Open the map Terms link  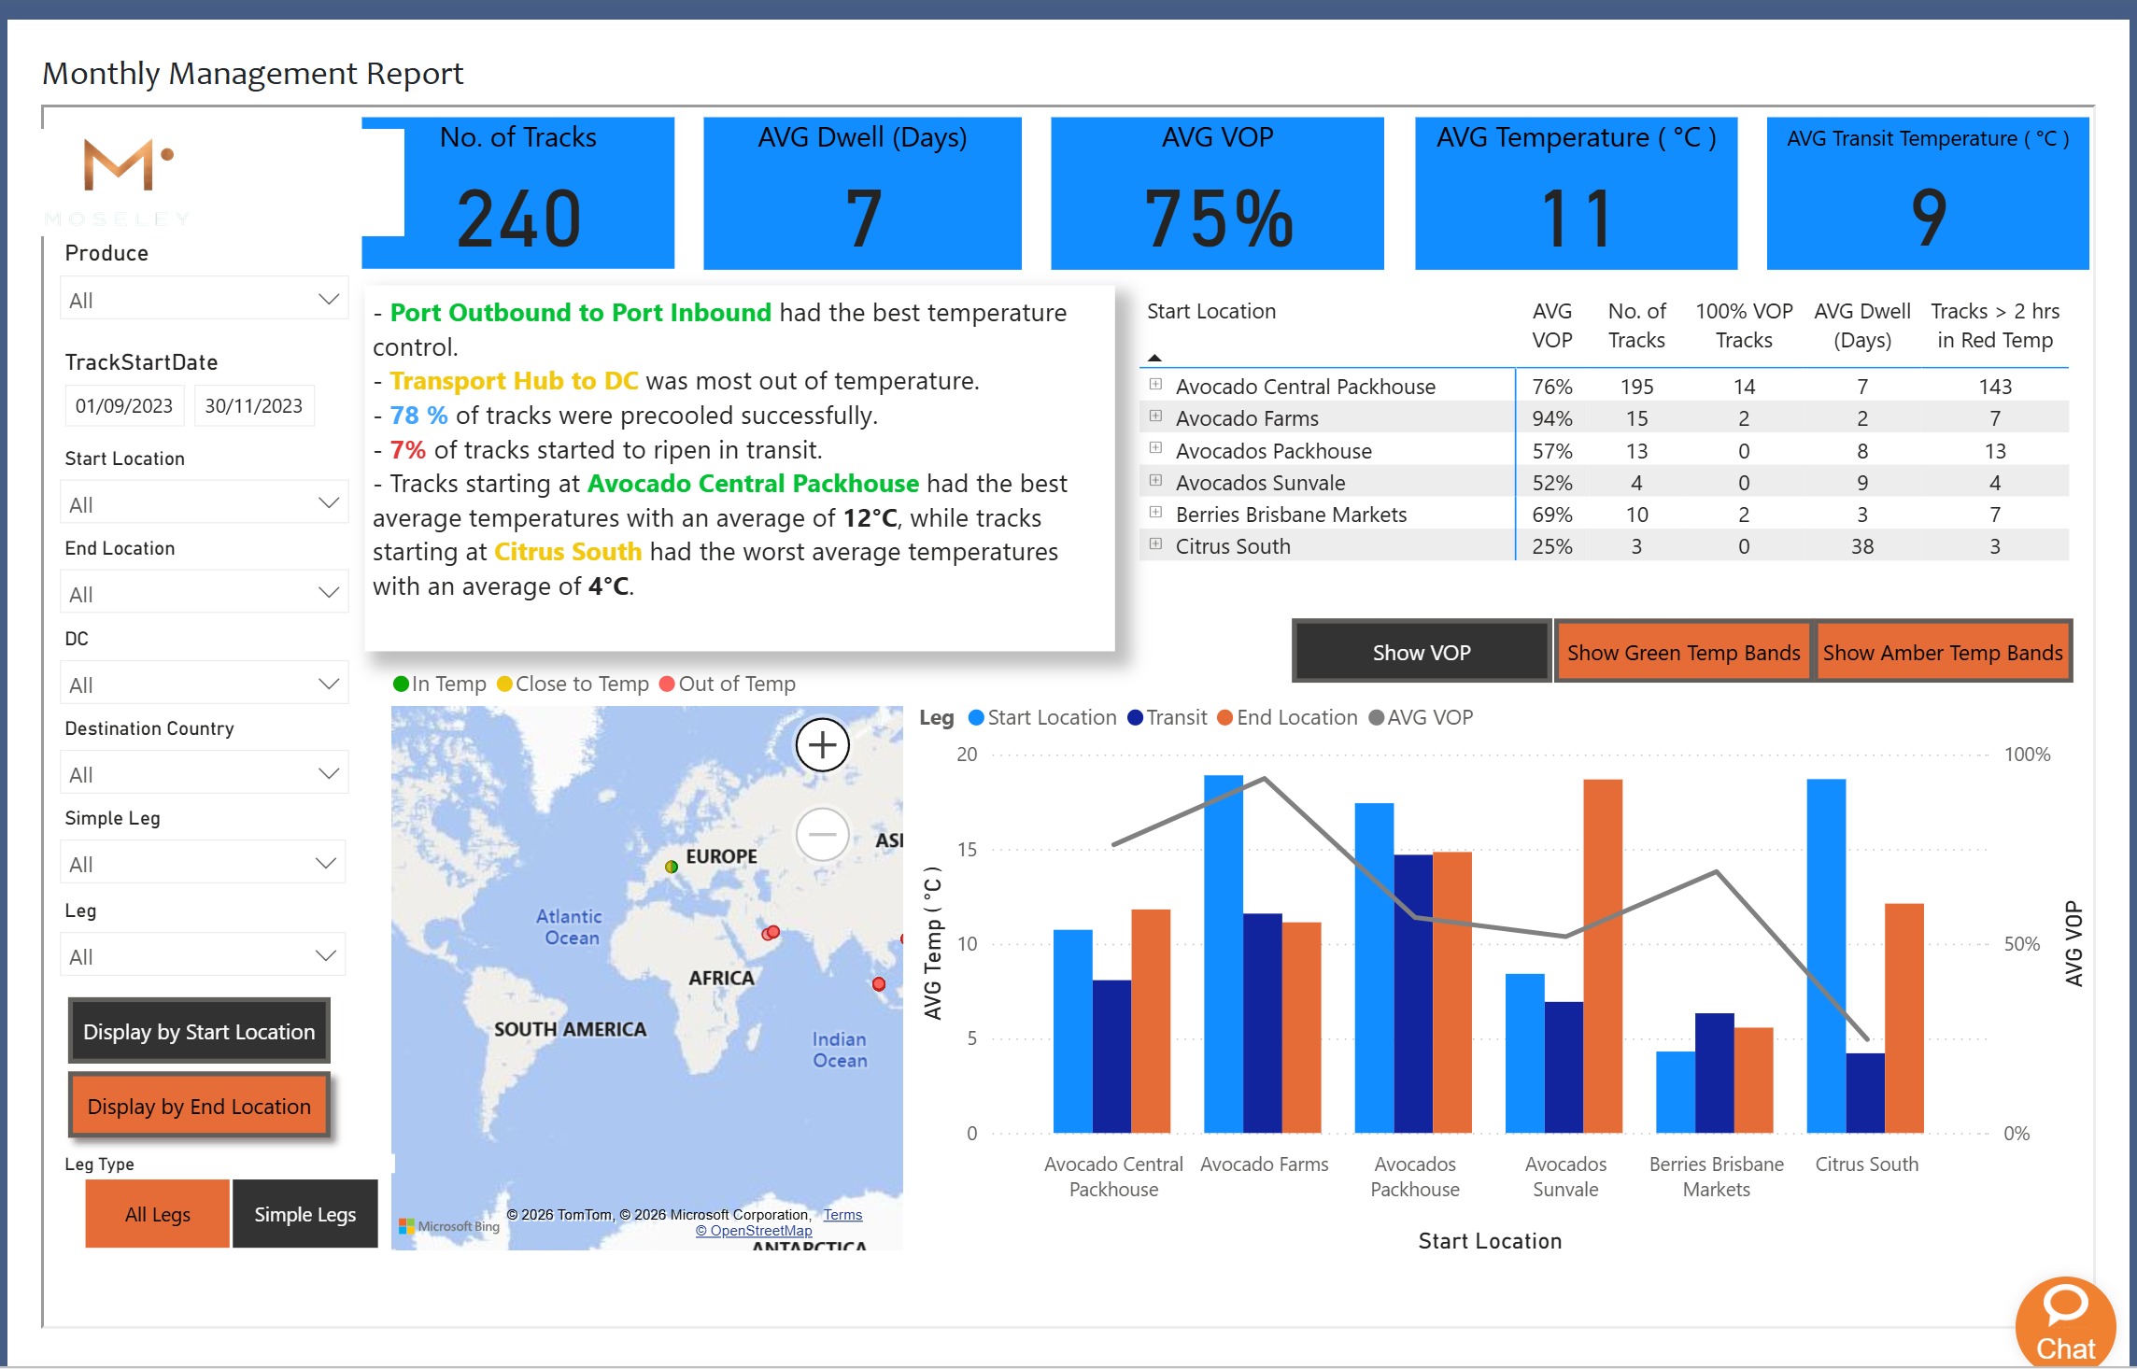click(x=842, y=1215)
